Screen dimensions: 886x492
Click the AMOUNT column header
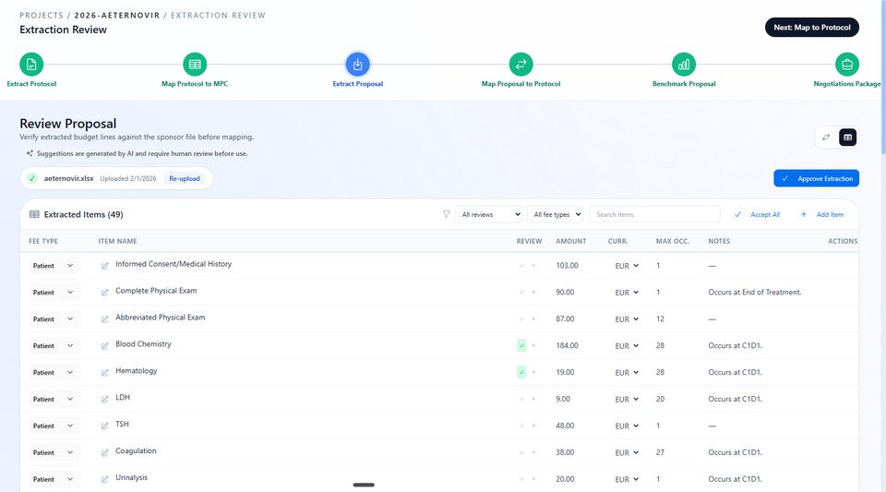pyautogui.click(x=570, y=241)
